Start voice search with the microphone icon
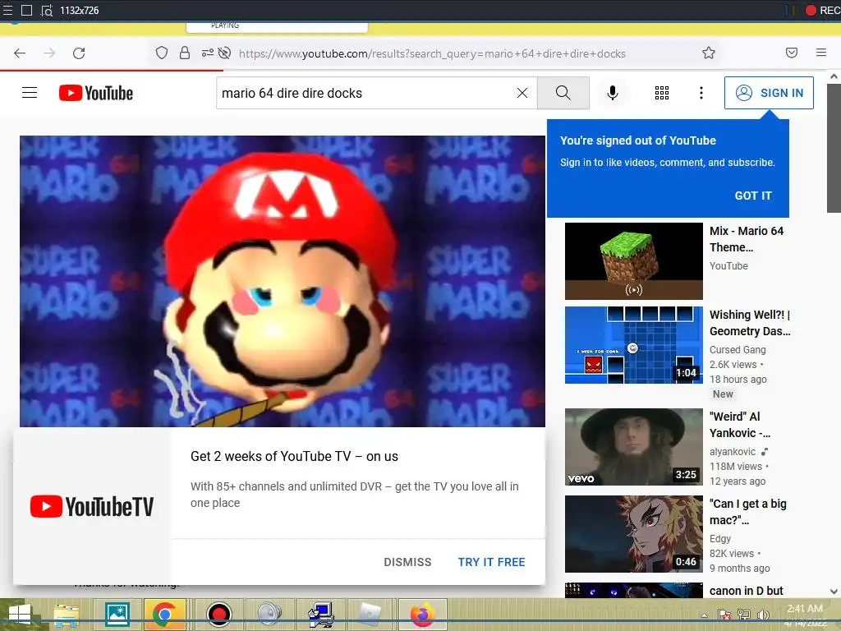Screen dimensions: 841x631 pyautogui.click(x=613, y=93)
